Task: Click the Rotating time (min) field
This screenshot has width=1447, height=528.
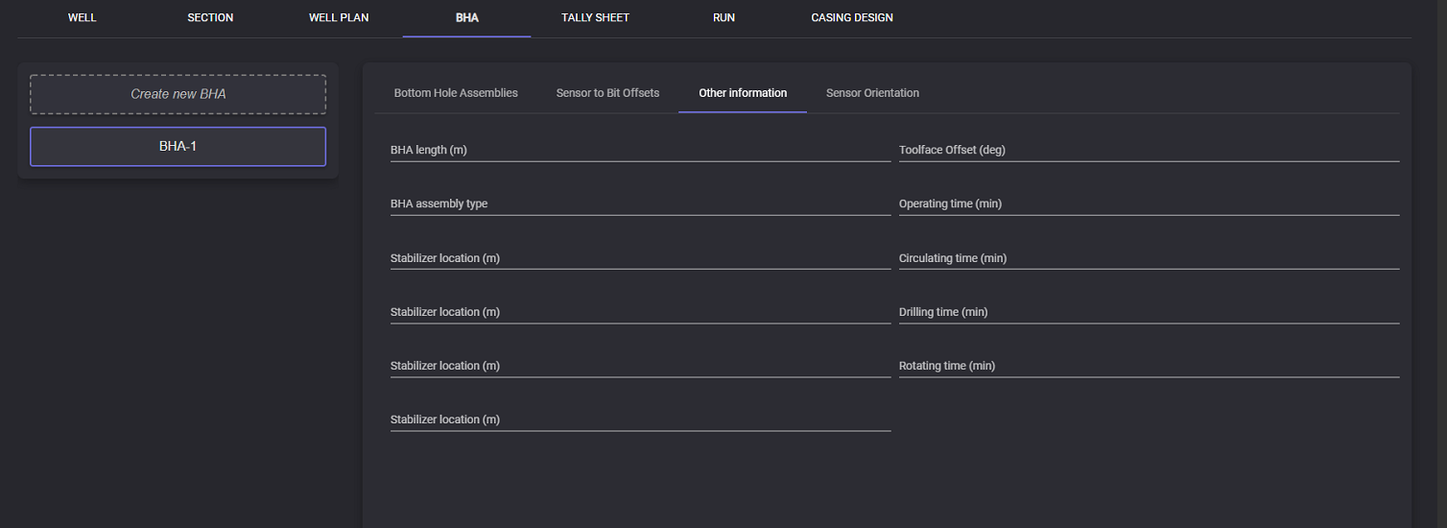Action: [x=1149, y=366]
